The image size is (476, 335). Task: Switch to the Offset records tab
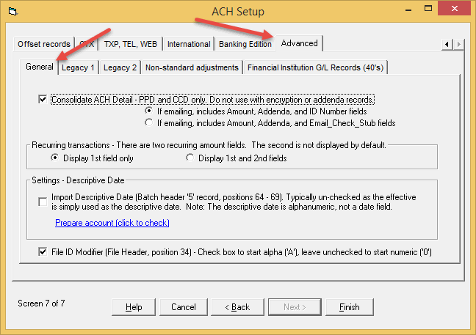coord(44,45)
